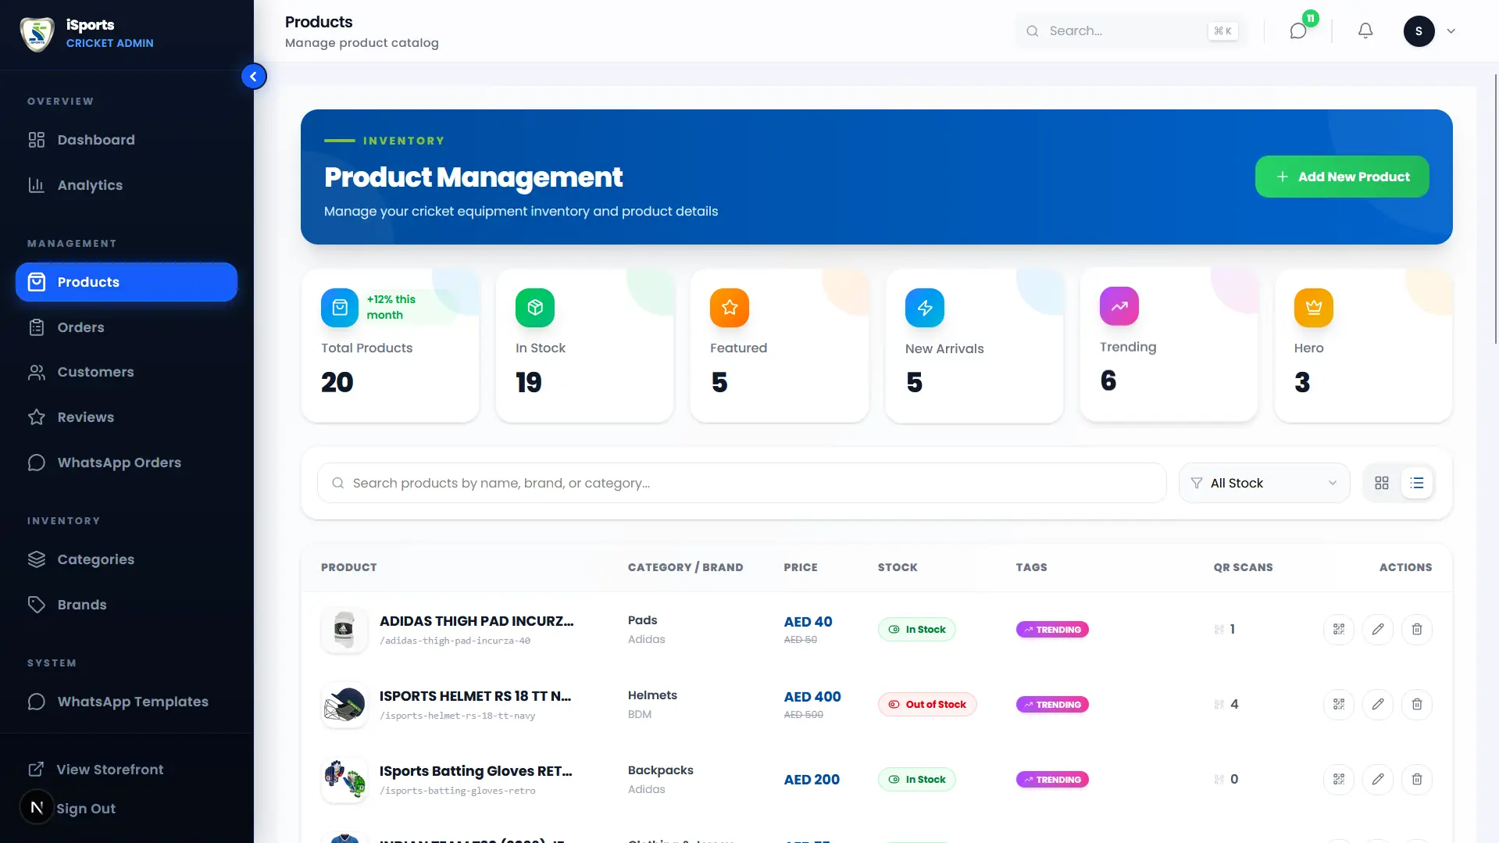Select Products in the sidebar
Image resolution: width=1499 pixels, height=843 pixels.
pyautogui.click(x=127, y=282)
